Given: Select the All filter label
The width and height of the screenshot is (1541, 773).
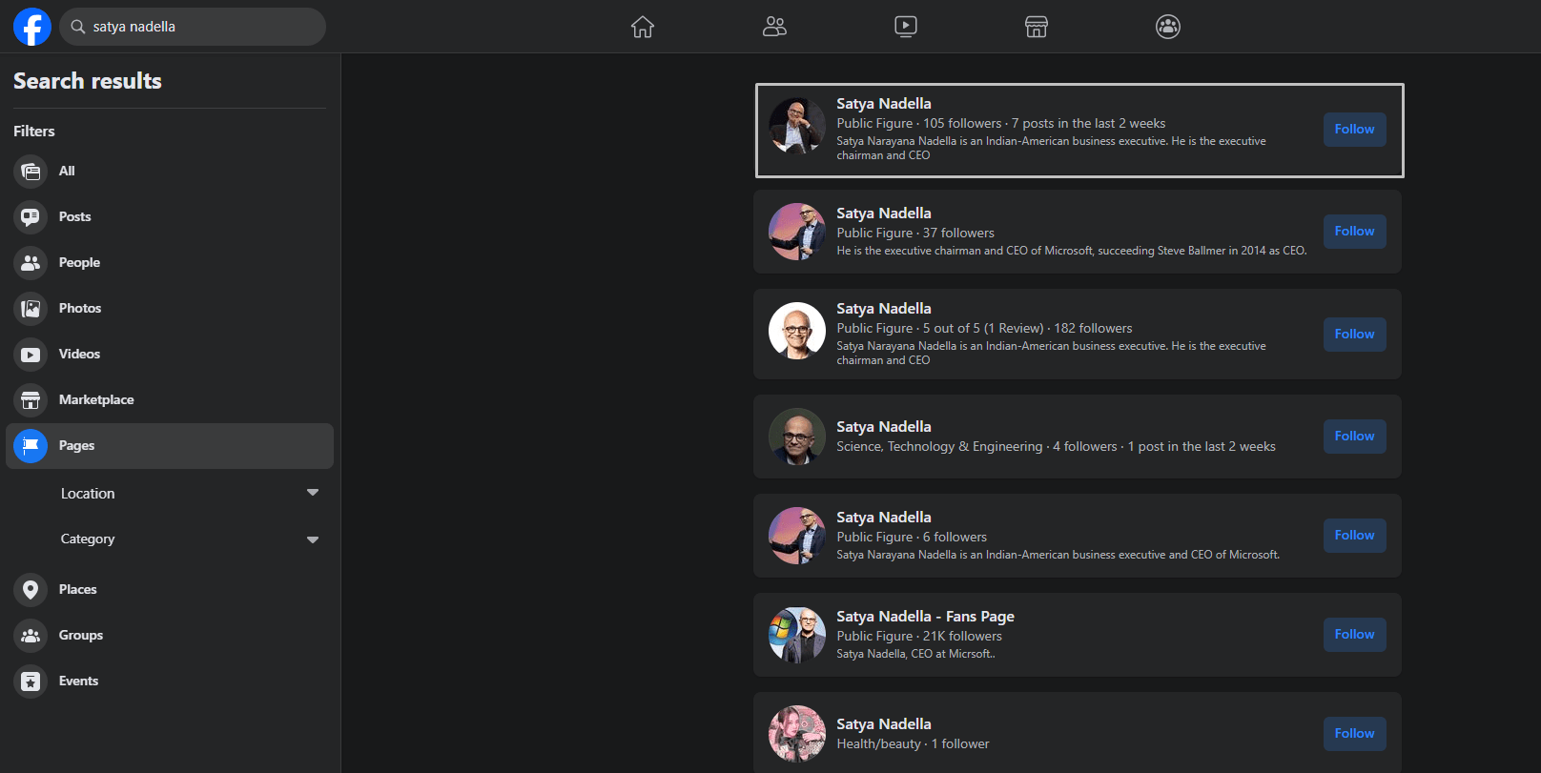Looking at the screenshot, I should pyautogui.click(x=67, y=171).
